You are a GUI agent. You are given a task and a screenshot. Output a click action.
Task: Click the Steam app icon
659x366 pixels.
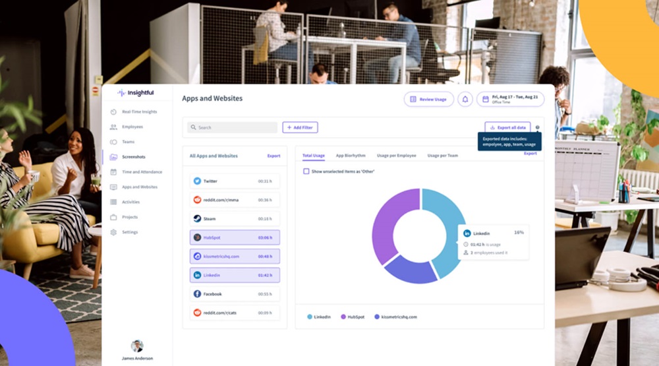[x=197, y=219]
